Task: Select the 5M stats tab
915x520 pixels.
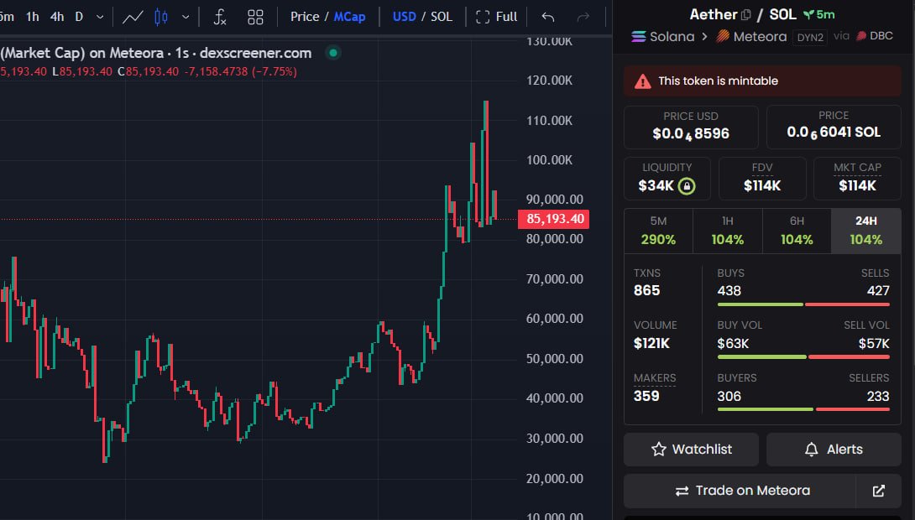Action: coord(658,231)
